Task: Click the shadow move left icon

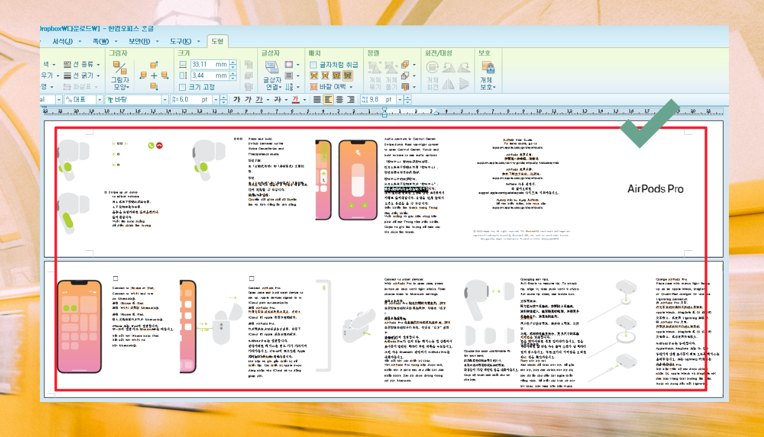Action: (143, 75)
